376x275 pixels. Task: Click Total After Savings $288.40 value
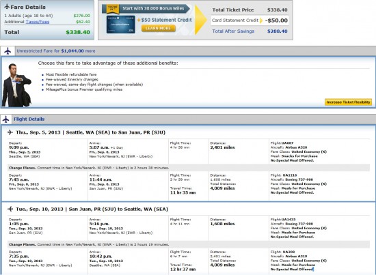click(x=277, y=31)
